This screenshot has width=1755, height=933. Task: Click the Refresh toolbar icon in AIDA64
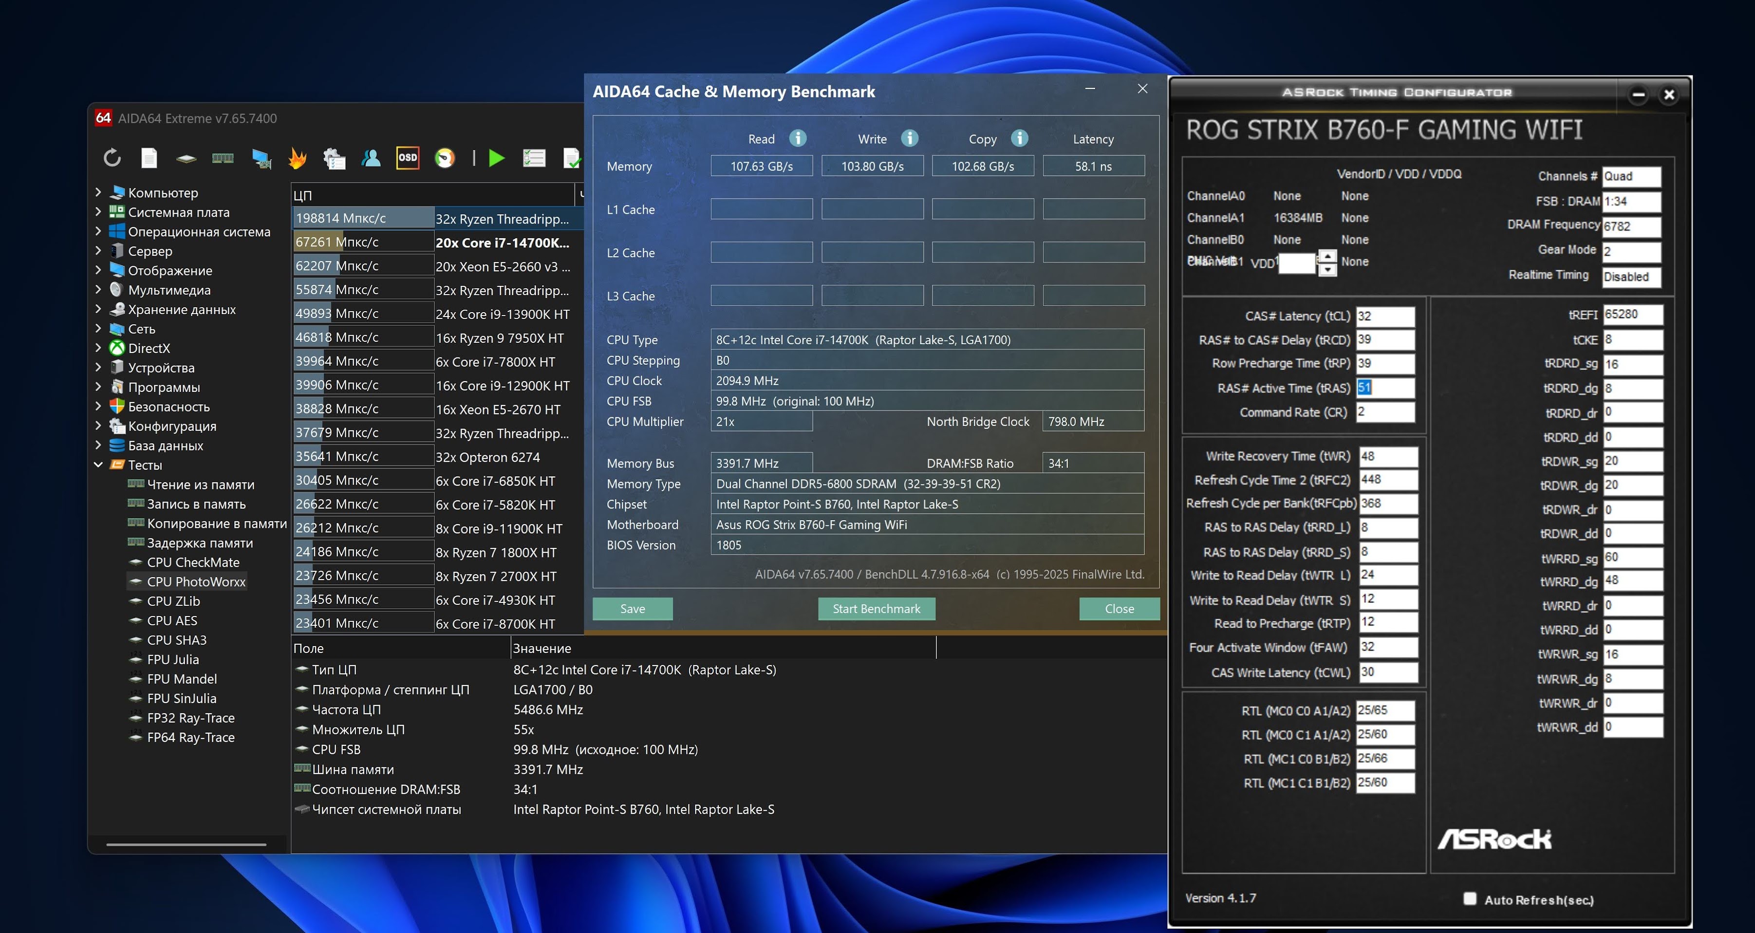pos(112,158)
